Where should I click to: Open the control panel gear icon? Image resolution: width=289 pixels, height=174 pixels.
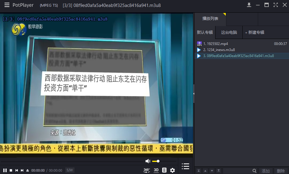pos(172,170)
